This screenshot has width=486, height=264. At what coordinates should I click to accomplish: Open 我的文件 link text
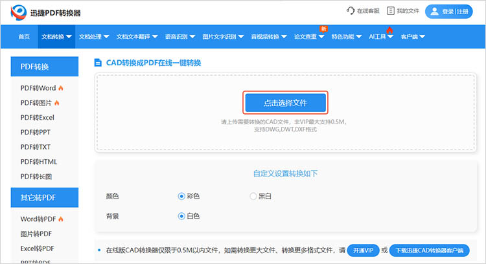pyautogui.click(x=408, y=11)
